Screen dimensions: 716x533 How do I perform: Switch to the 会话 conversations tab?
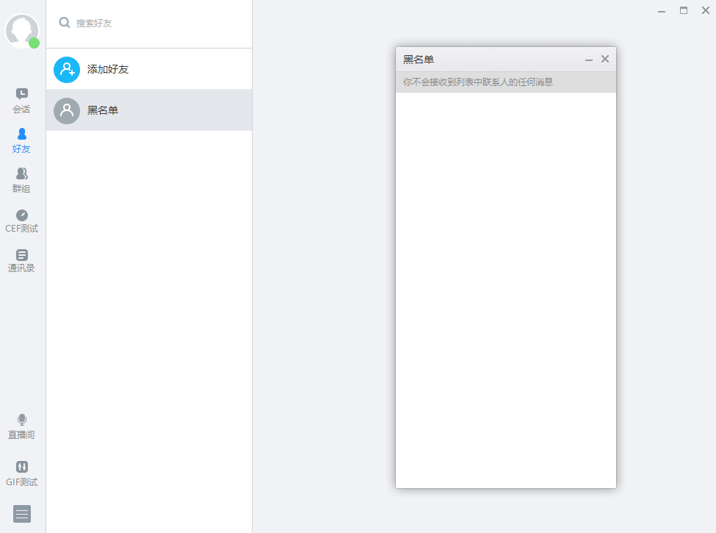(x=21, y=101)
